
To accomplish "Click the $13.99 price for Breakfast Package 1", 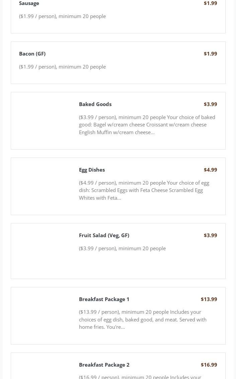I will tap(209, 299).
